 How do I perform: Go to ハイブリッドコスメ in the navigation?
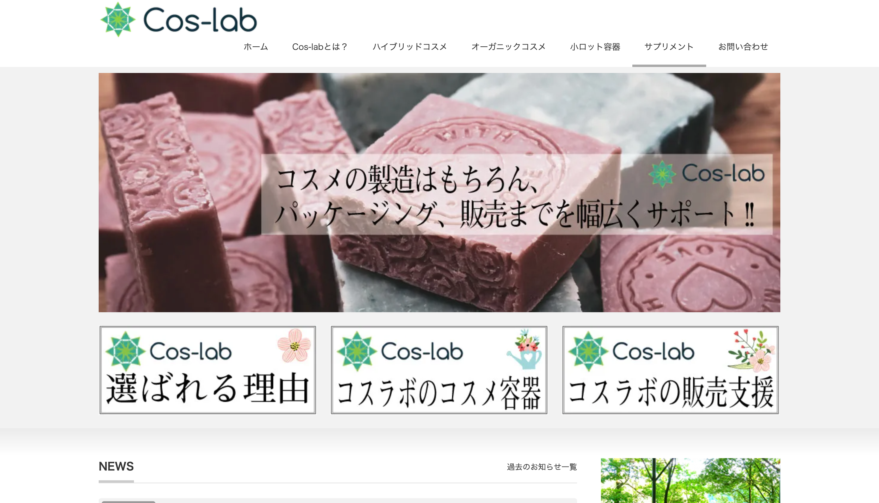pyautogui.click(x=410, y=47)
